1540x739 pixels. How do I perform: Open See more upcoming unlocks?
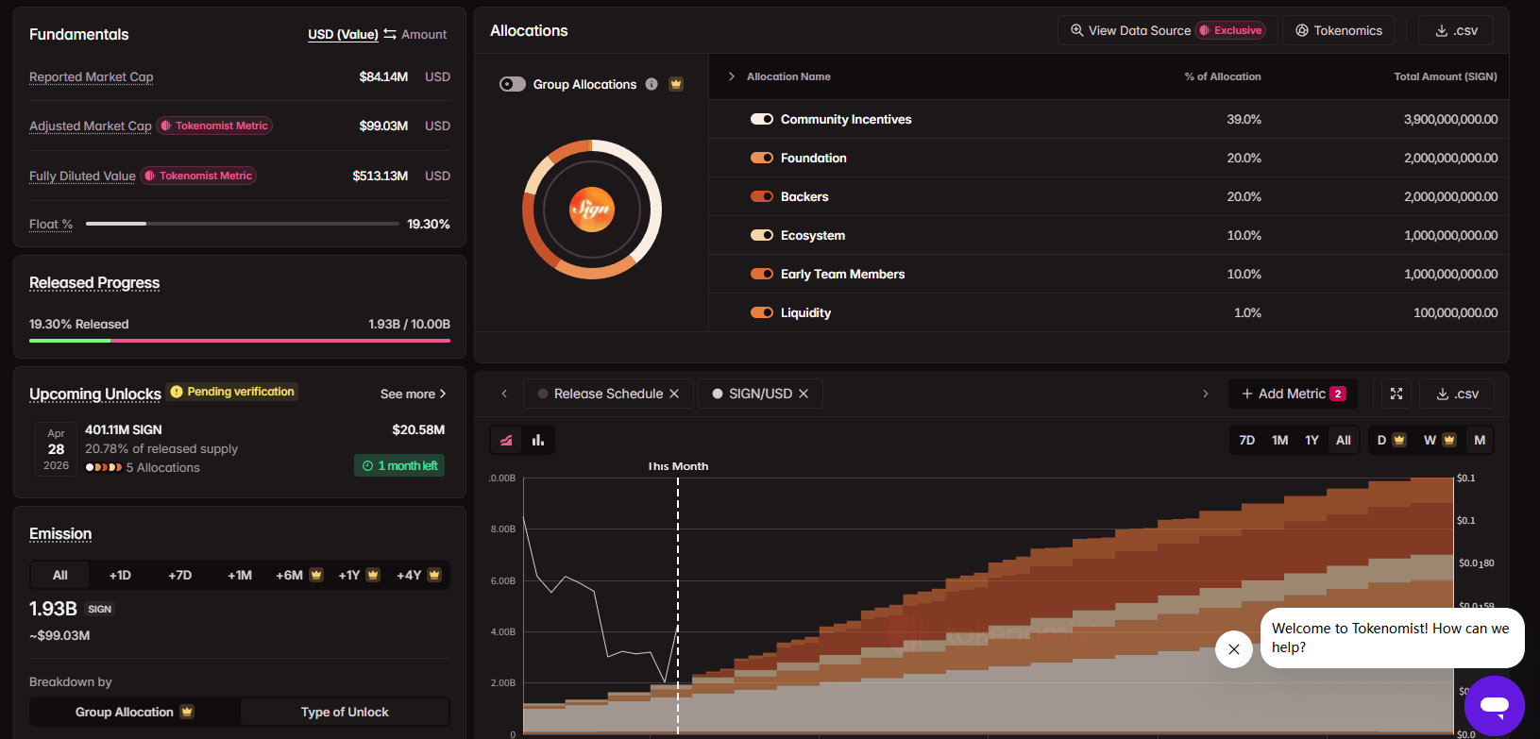[414, 394]
